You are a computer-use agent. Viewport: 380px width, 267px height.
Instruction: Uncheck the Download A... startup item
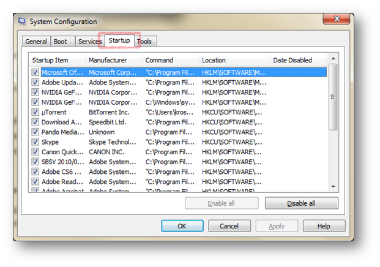(35, 122)
